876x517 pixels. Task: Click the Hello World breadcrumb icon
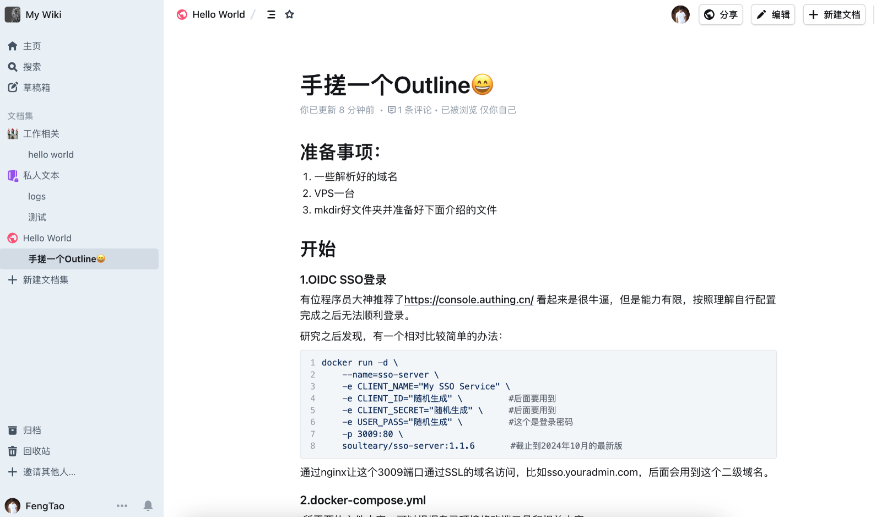coord(182,15)
